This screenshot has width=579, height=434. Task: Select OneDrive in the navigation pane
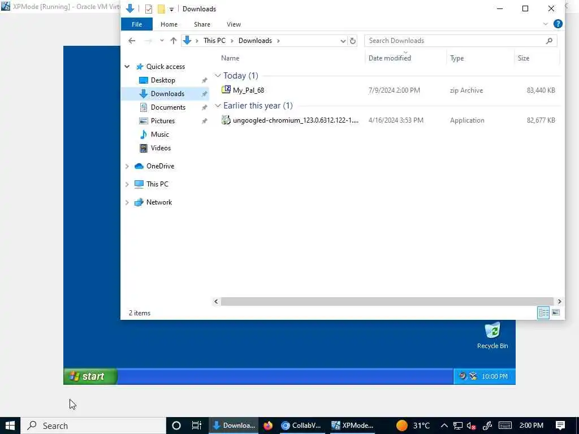(x=160, y=166)
